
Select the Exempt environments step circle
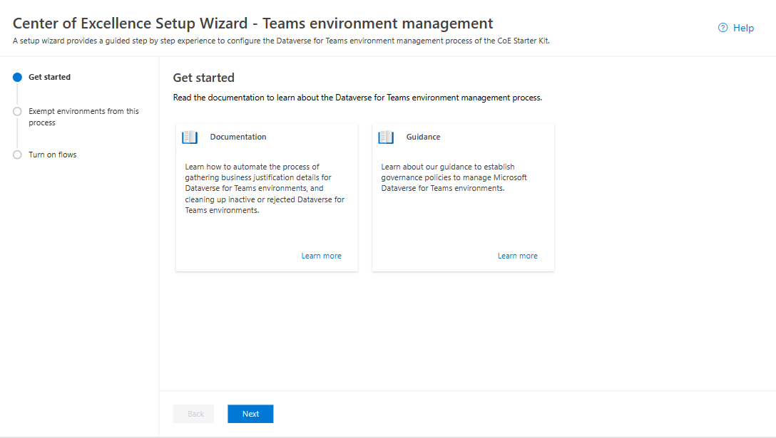pyautogui.click(x=17, y=111)
